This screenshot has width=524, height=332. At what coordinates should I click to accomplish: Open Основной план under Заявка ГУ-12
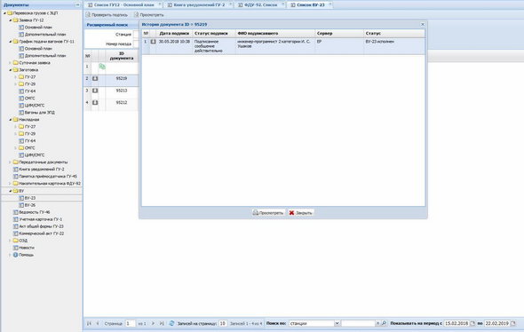point(38,28)
